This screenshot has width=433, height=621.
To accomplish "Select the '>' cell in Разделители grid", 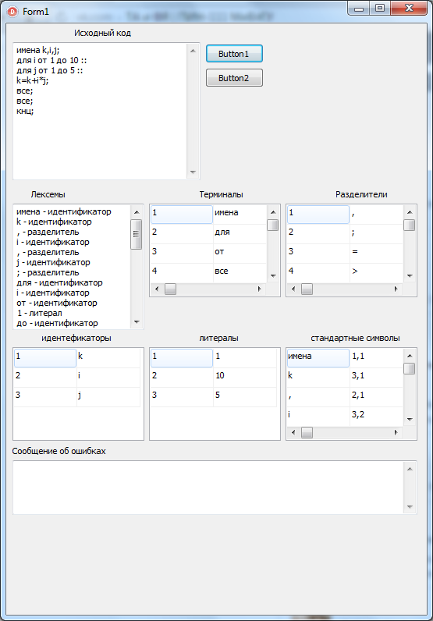I will pyautogui.click(x=376, y=271).
